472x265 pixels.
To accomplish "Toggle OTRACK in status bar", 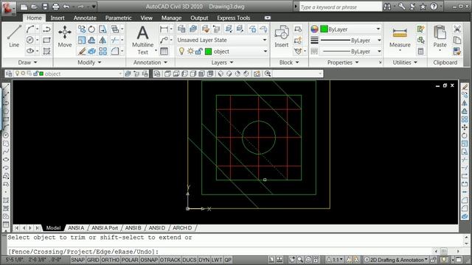I will (170, 260).
